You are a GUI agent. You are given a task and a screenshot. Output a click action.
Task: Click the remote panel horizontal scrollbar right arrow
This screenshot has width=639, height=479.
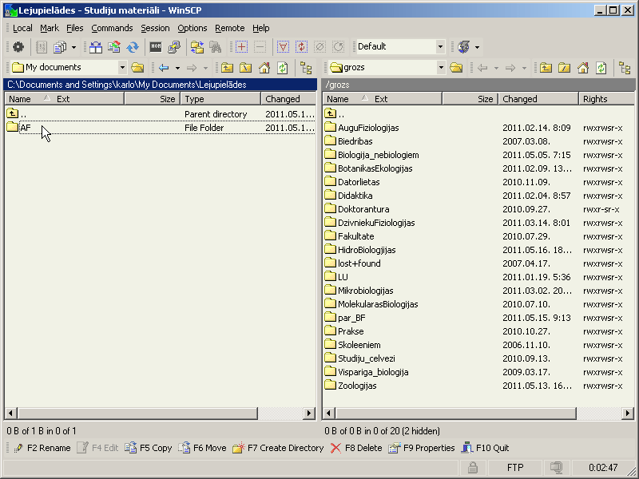(x=628, y=414)
